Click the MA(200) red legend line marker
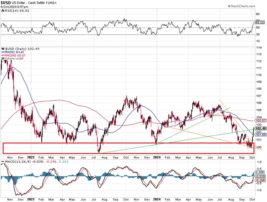Image resolution: width=267 pixels, height=202 pixels. tap(2, 55)
